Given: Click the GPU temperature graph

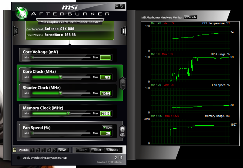Looking at the screenshot, I should pos(190,38).
